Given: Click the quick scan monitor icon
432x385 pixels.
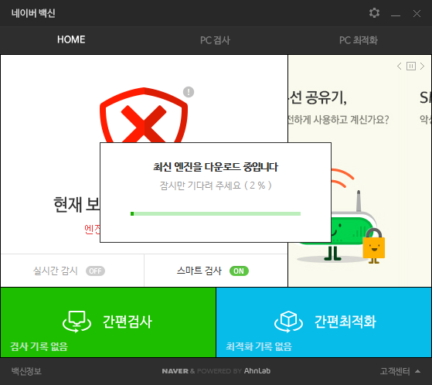Looking at the screenshot, I should (77, 322).
